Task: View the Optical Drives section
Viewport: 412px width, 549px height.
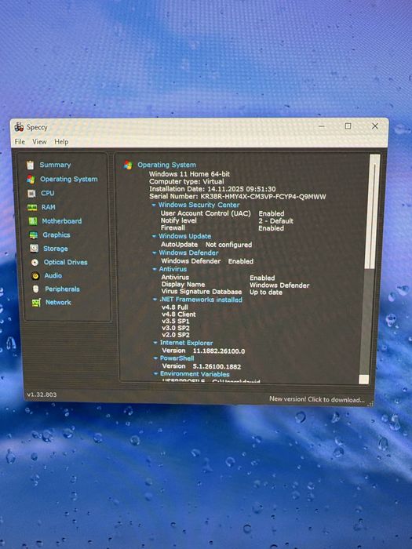Action: [65, 262]
